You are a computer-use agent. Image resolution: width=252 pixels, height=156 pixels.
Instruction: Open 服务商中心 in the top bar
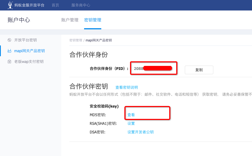[x=81, y=5]
